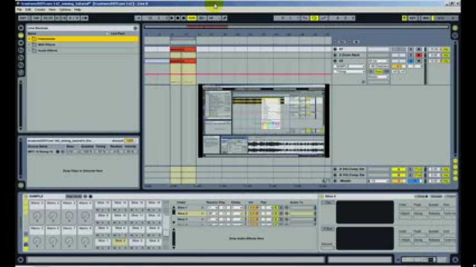Open the Edit menu

click(28, 10)
